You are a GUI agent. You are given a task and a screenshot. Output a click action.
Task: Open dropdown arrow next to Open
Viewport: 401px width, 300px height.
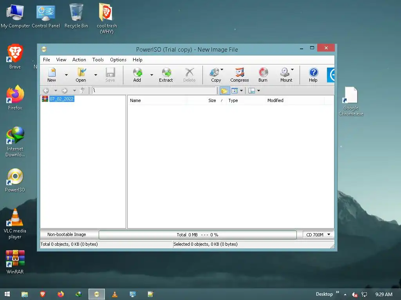coord(96,75)
